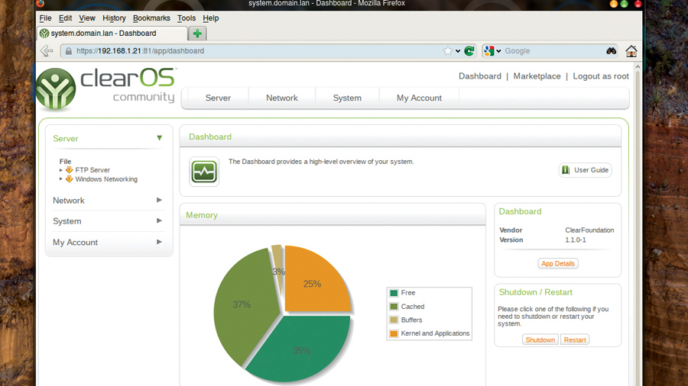Image resolution: width=688 pixels, height=386 pixels.
Task: Click the ClearOS logo
Action: pos(106,88)
